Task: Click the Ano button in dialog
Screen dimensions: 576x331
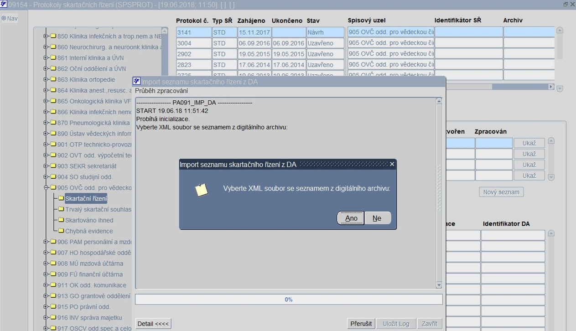Action: (x=351, y=218)
